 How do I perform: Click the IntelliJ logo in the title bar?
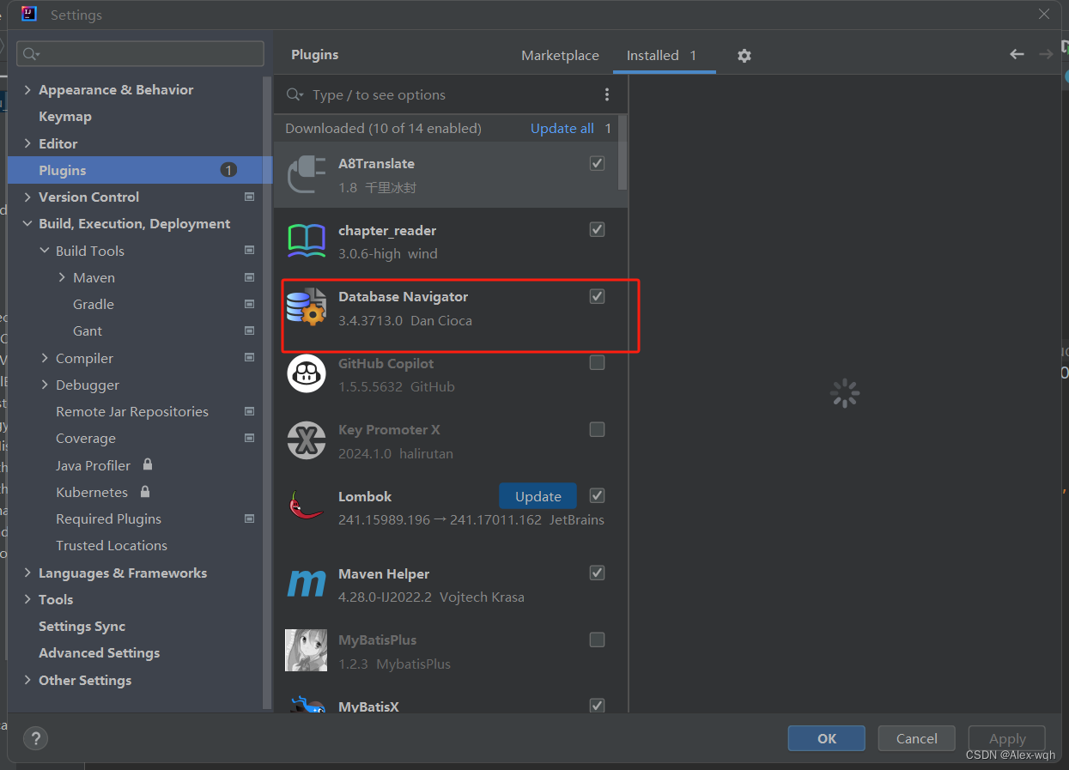(x=28, y=14)
